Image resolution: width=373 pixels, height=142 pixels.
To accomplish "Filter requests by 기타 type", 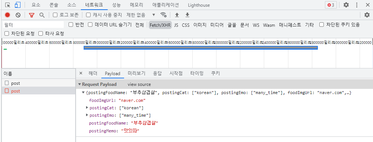I will click(310, 25).
